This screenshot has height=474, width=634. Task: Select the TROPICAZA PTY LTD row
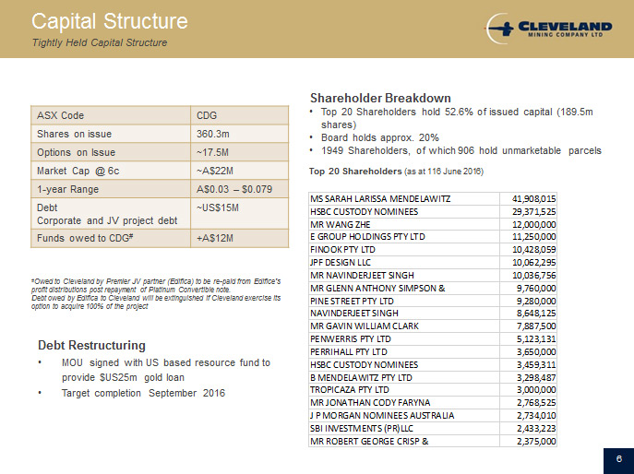click(433, 390)
